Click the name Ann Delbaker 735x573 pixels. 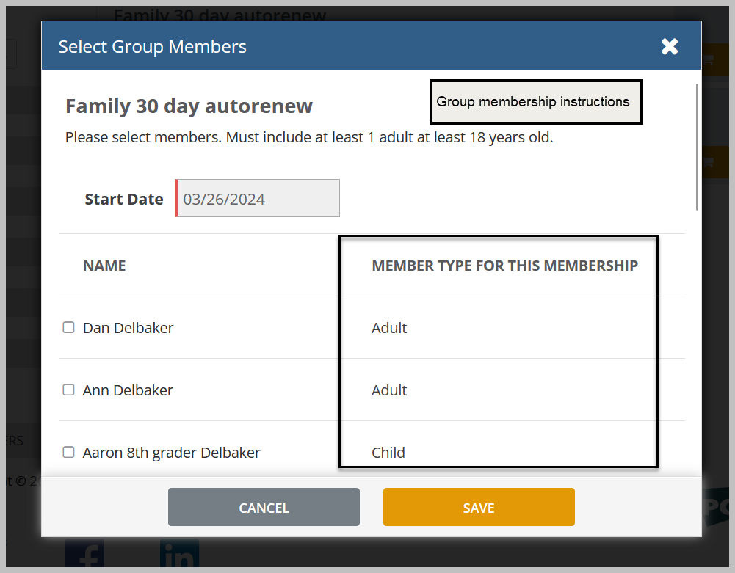pos(128,390)
